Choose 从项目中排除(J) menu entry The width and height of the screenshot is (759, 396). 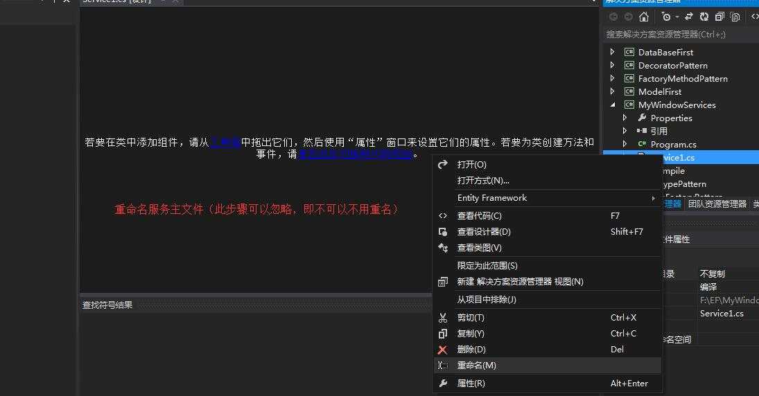click(x=547, y=299)
